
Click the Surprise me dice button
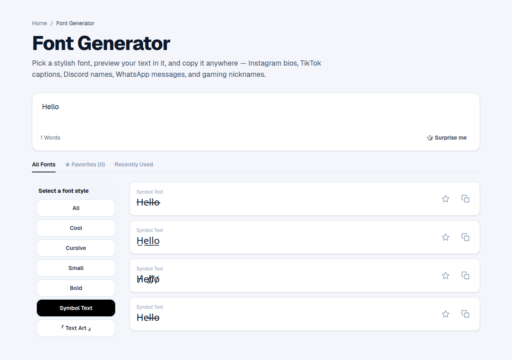pos(447,138)
